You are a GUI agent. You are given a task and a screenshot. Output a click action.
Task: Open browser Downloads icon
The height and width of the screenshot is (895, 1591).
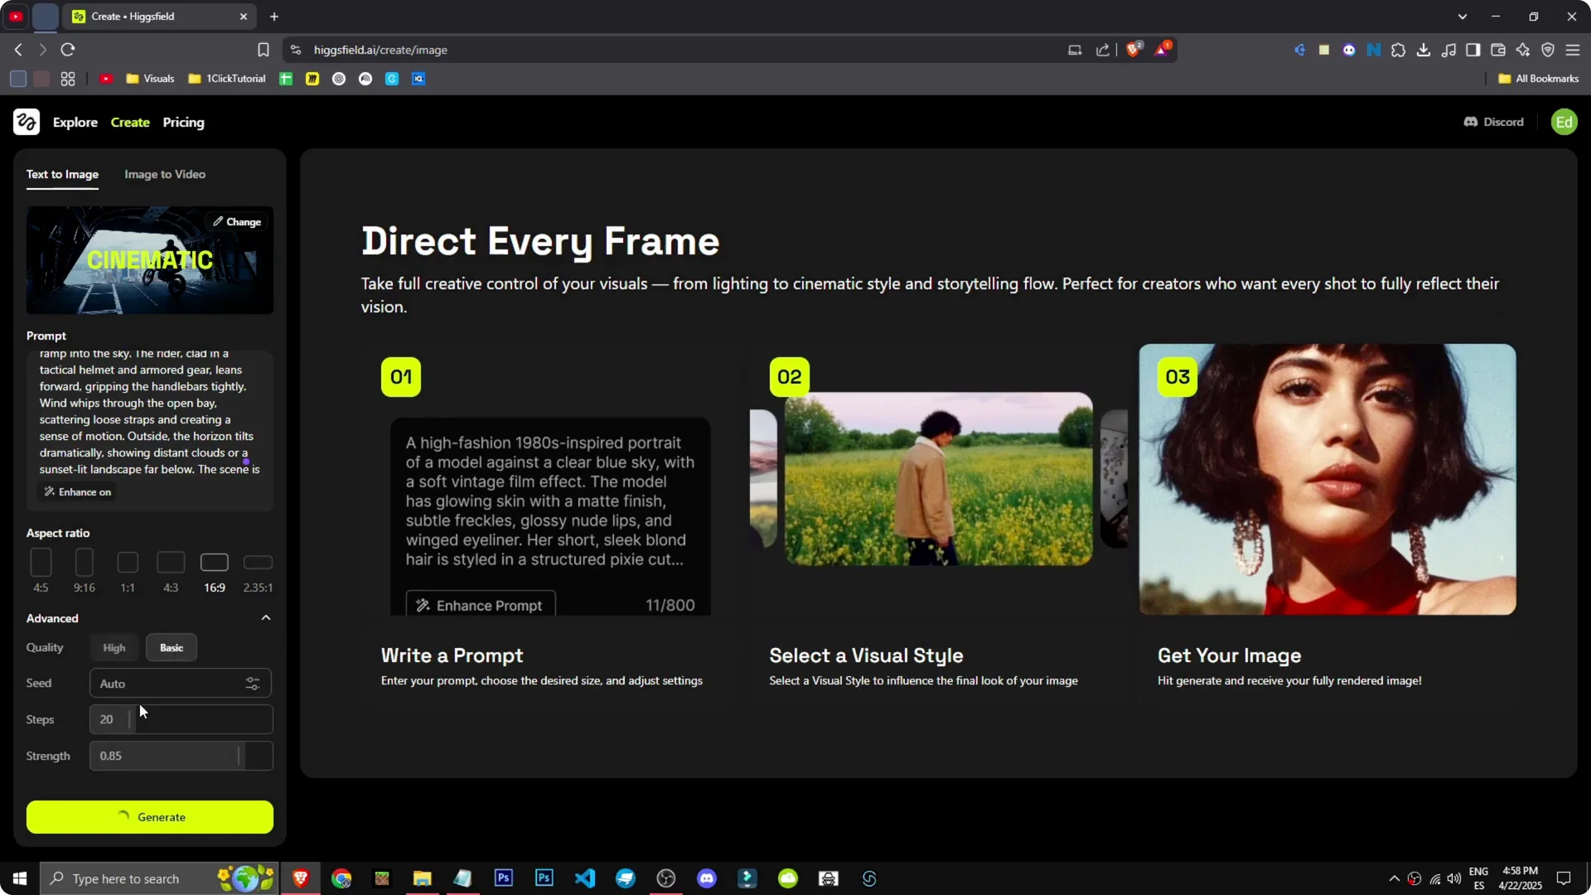pos(1424,50)
